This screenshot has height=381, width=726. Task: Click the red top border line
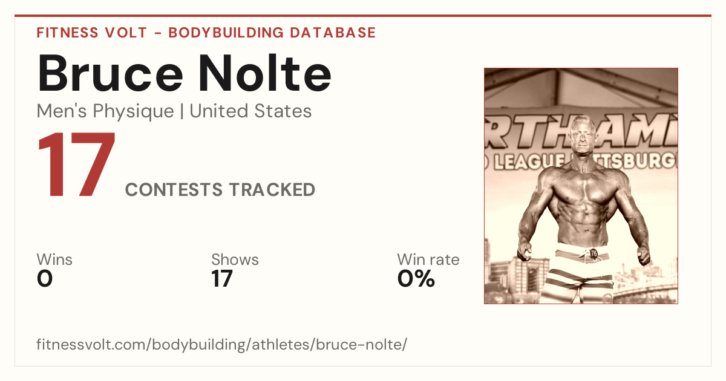click(363, 16)
